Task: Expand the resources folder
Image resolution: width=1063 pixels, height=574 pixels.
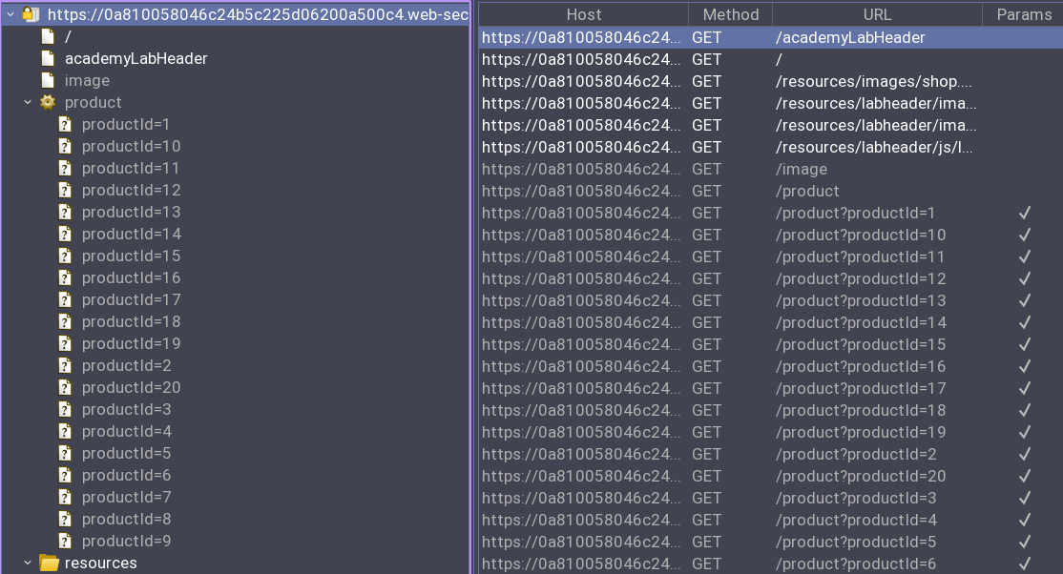Action: (26, 564)
